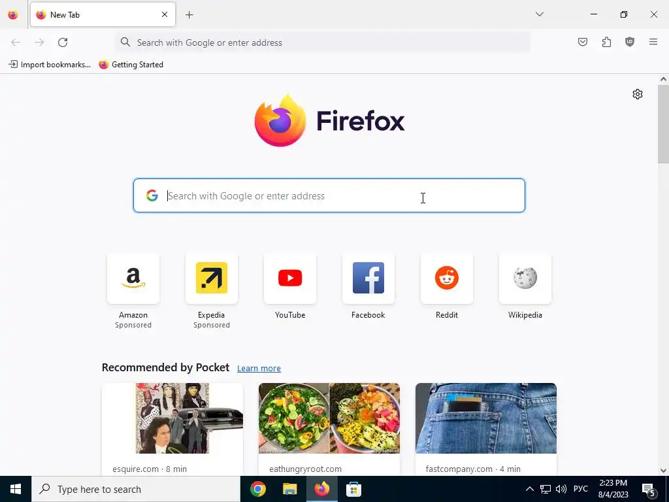Open the Firefox application menu
Viewport: 669px width, 502px height.
653,42
